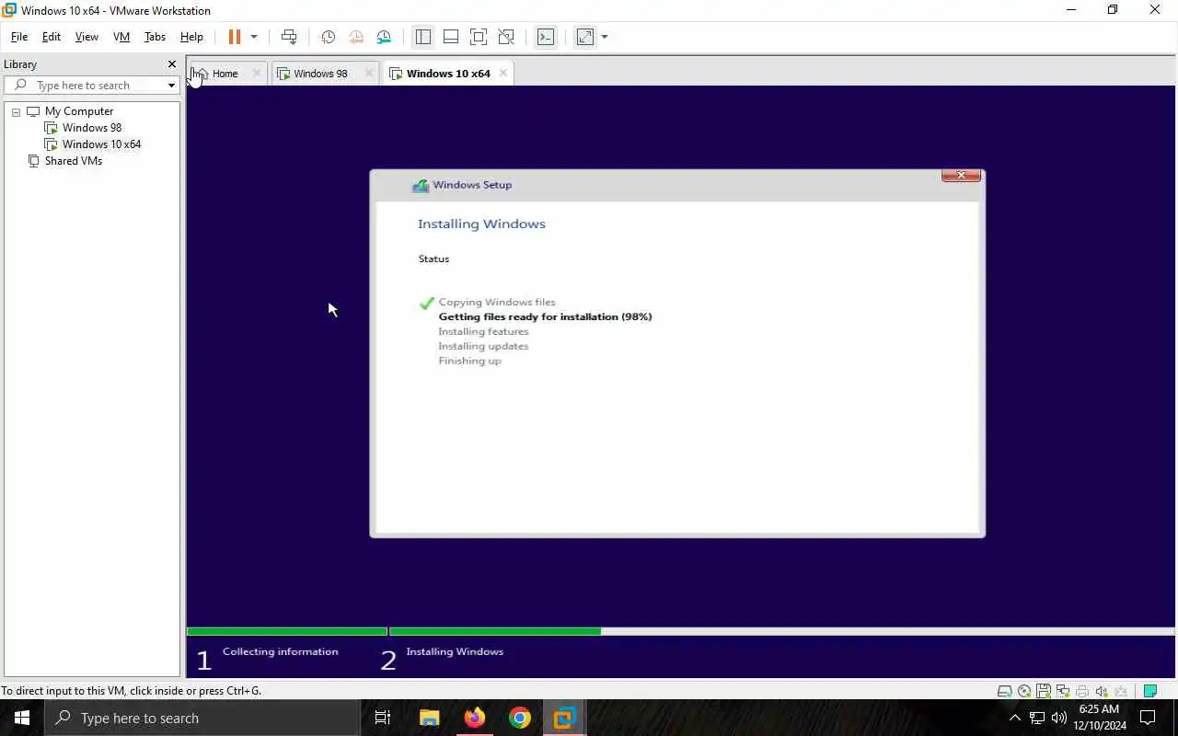Open the host network tray icon
The width and height of the screenshot is (1178, 736).
[1036, 718]
